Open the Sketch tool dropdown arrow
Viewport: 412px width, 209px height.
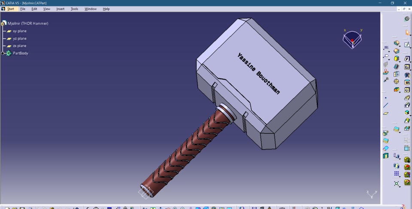[410, 48]
